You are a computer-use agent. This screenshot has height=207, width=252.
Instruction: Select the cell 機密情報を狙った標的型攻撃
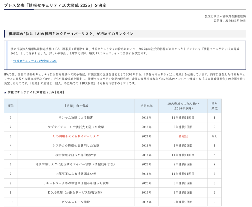click(76, 155)
